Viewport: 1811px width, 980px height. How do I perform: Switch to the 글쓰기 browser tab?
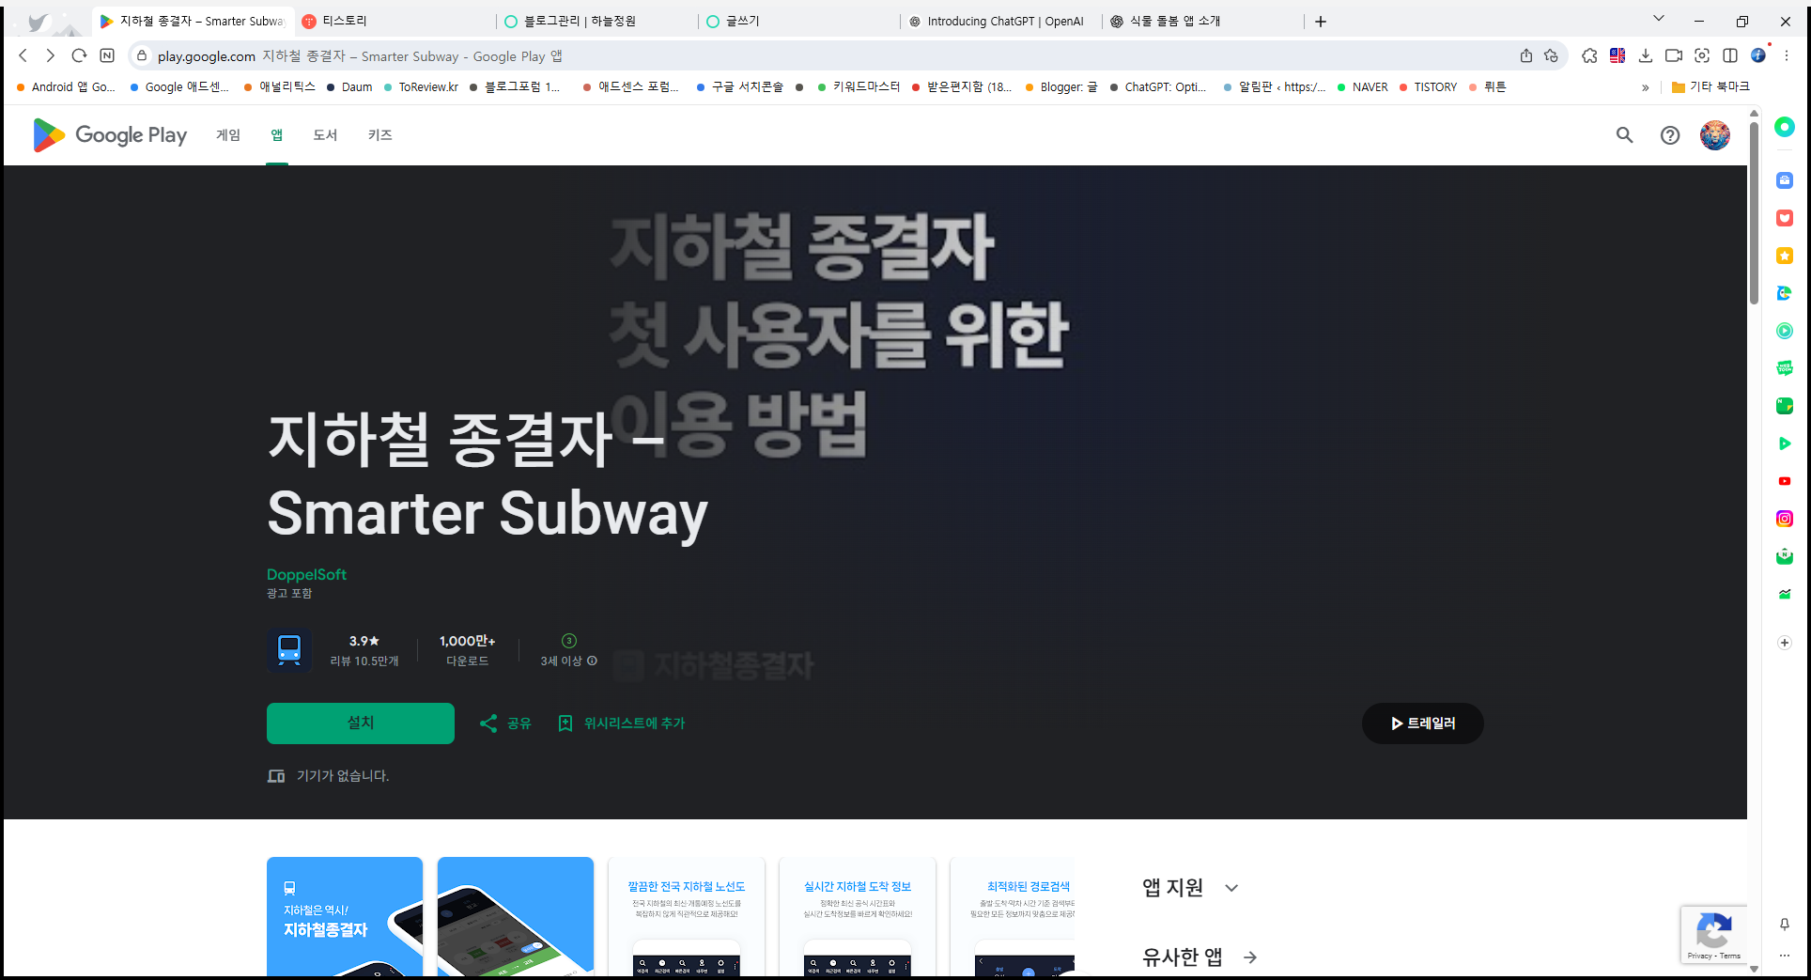(800, 21)
